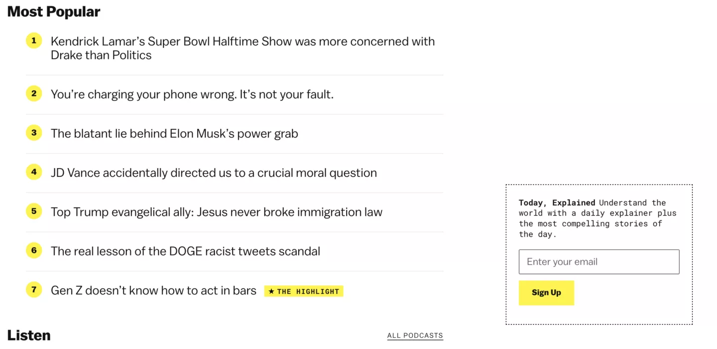Click the number 3 ranking badge

(x=34, y=133)
